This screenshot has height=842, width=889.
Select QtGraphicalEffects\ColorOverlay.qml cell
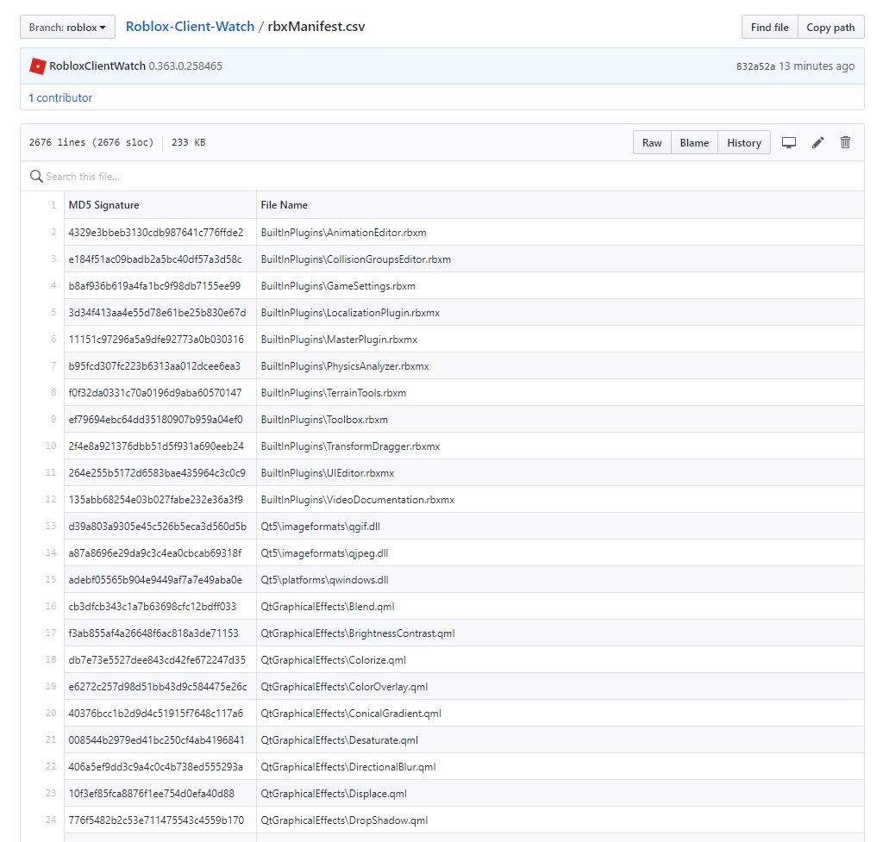coord(560,686)
